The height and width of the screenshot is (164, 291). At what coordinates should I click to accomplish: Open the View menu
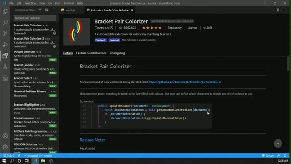tap(42, 3)
